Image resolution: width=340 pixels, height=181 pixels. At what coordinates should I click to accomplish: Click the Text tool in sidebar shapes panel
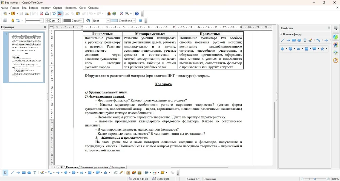[x=305, y=40]
